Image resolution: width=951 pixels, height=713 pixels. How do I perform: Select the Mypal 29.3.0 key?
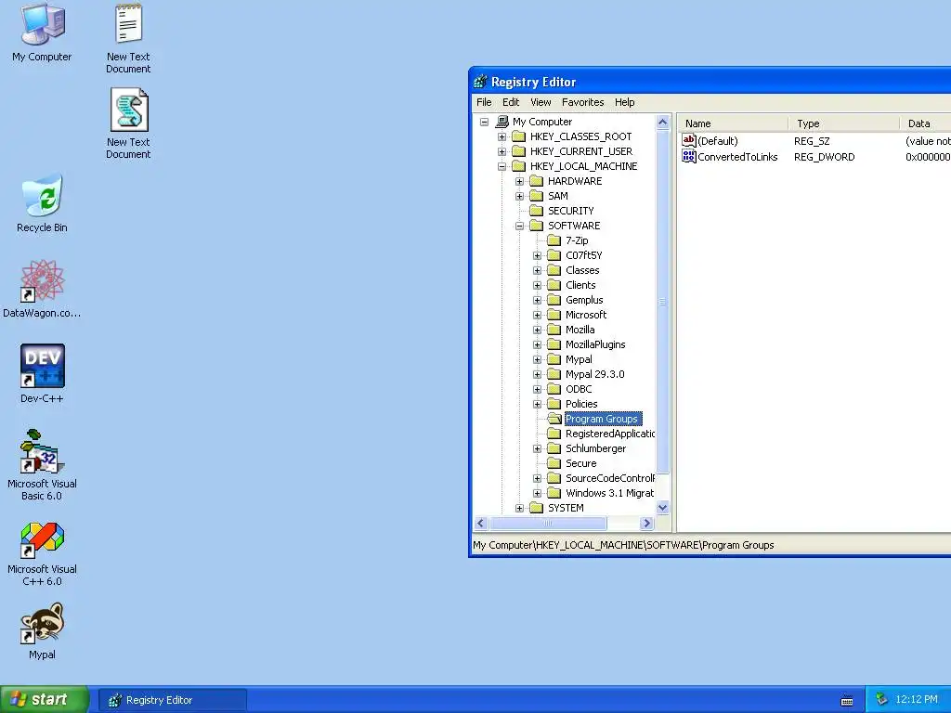coord(594,375)
